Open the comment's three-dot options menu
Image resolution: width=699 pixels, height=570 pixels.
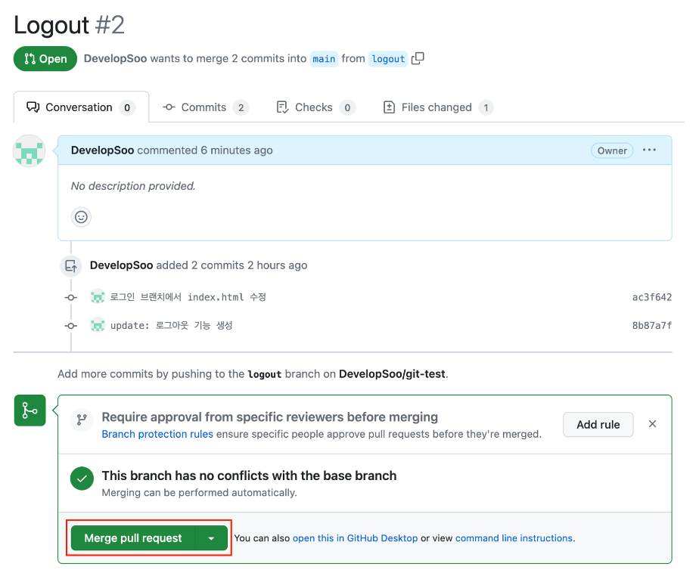649,150
